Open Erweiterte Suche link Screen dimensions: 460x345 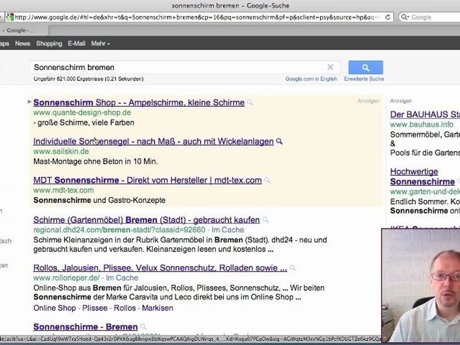[364, 79]
